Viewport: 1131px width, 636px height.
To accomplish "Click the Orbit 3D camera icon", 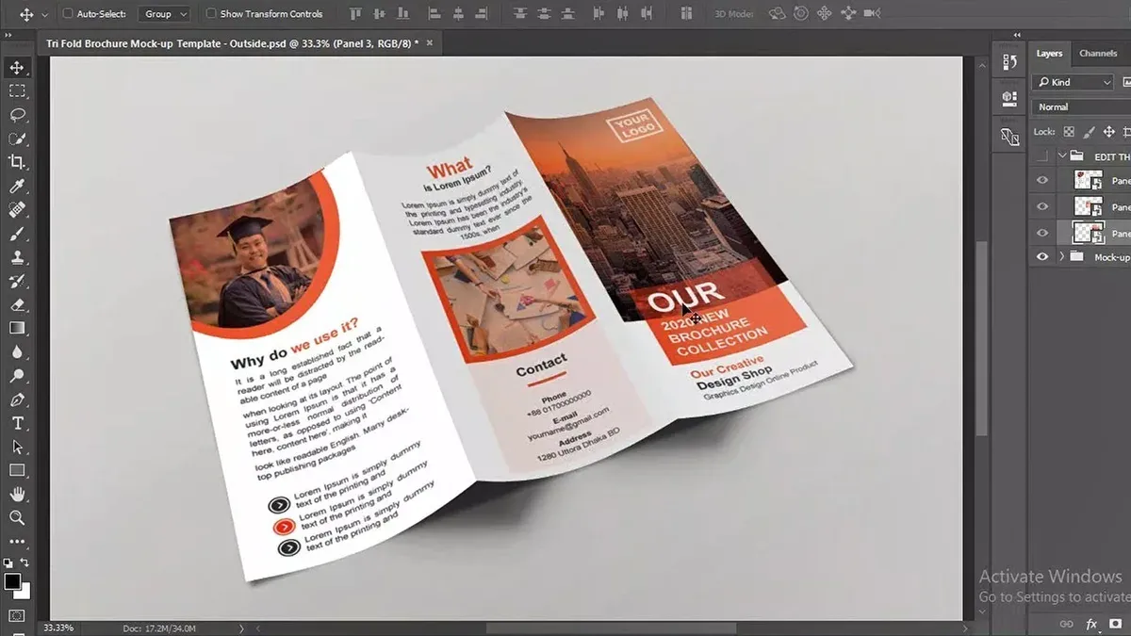I will click(778, 13).
